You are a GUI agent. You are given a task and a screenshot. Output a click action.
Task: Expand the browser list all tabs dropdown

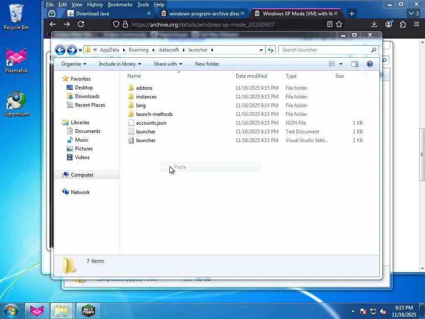414,14
